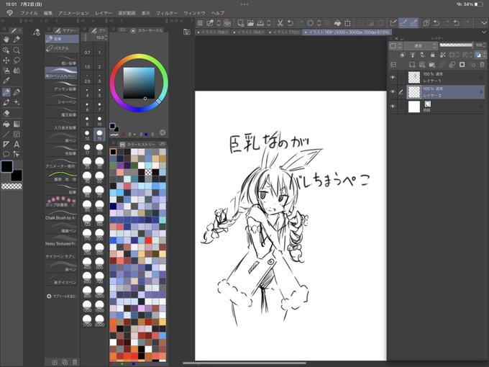Expand canvas tabs overflow chevron
The image size is (489, 367).
point(484,32)
